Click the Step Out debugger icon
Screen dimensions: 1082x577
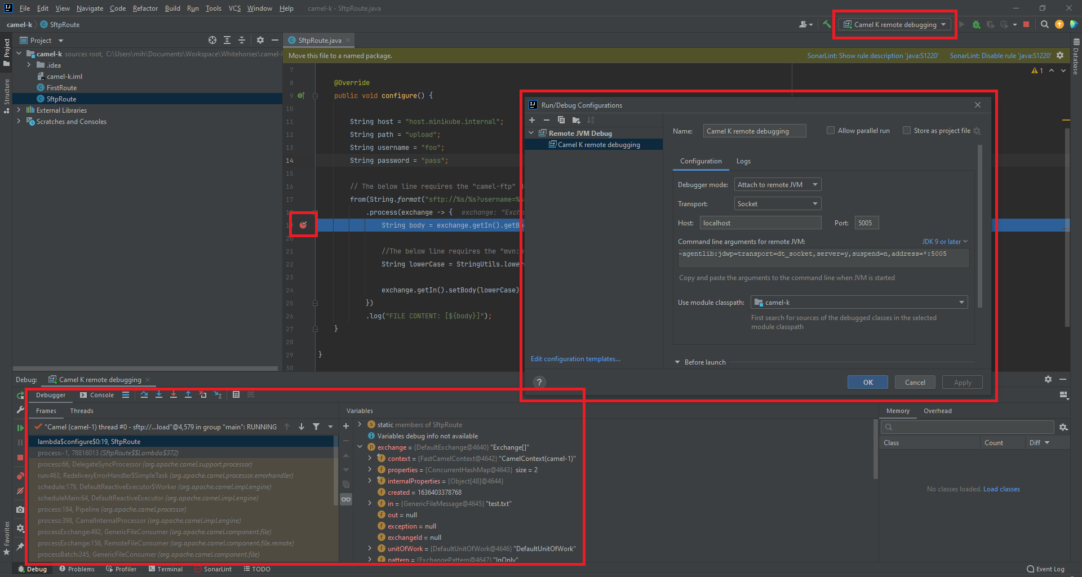(x=188, y=395)
